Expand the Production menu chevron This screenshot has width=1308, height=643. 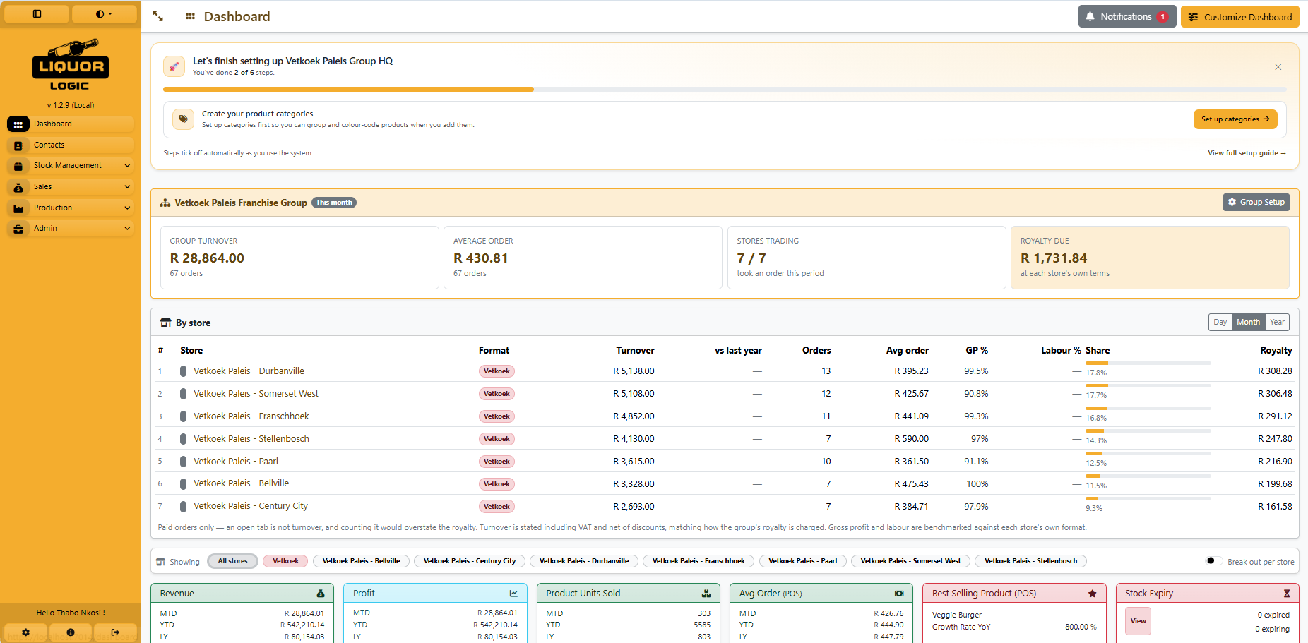127,208
